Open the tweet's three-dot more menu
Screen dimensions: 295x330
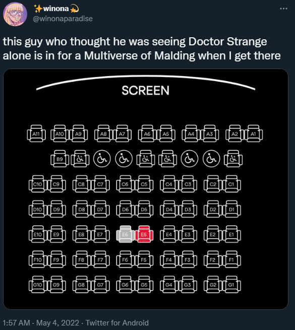283,9
